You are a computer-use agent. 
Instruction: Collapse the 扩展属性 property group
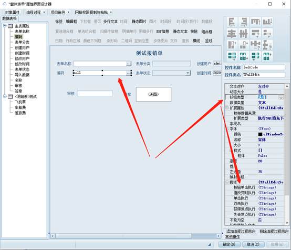(x=227, y=108)
